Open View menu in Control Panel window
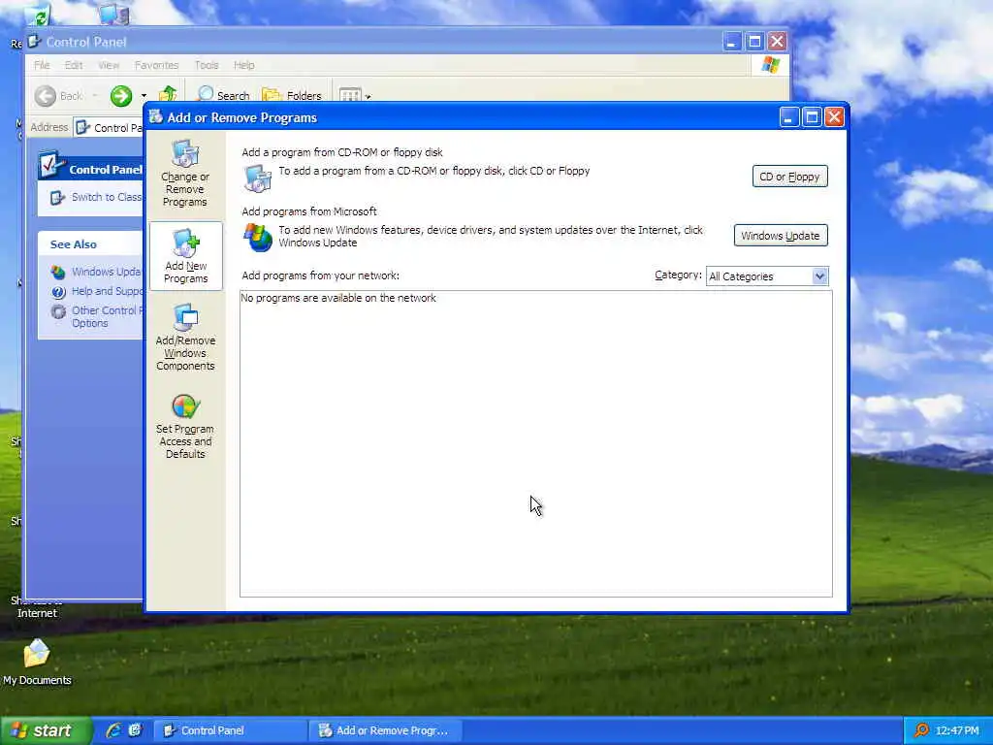 point(109,65)
